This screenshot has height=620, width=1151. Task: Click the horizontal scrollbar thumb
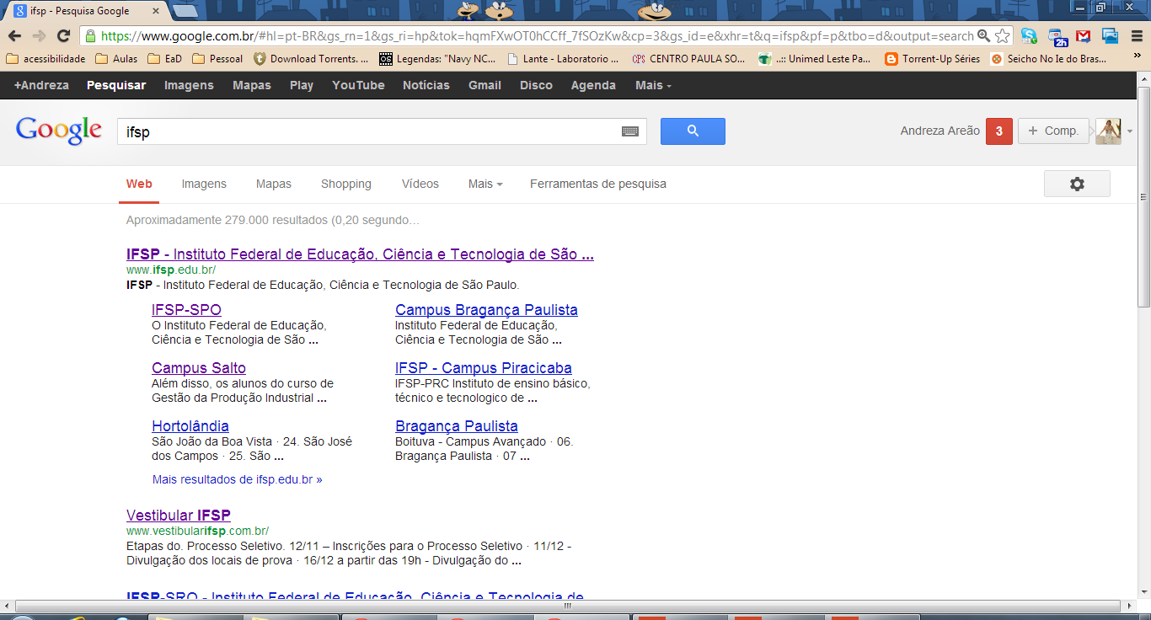coord(569,606)
